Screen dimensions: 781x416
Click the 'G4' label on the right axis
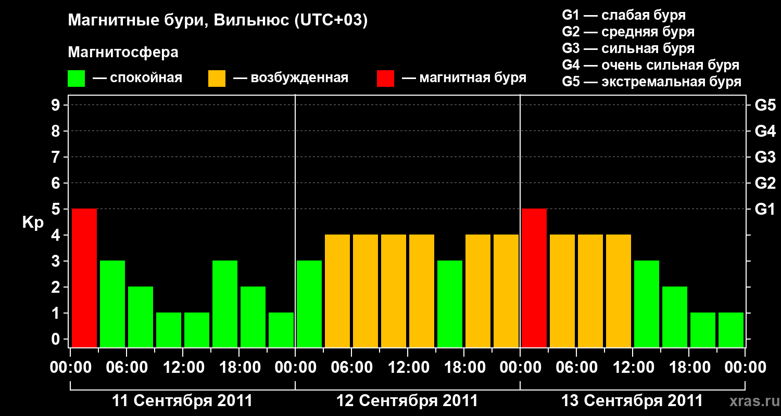tap(765, 131)
